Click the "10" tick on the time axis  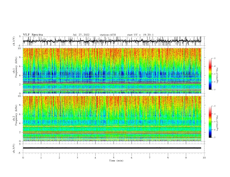204,158
